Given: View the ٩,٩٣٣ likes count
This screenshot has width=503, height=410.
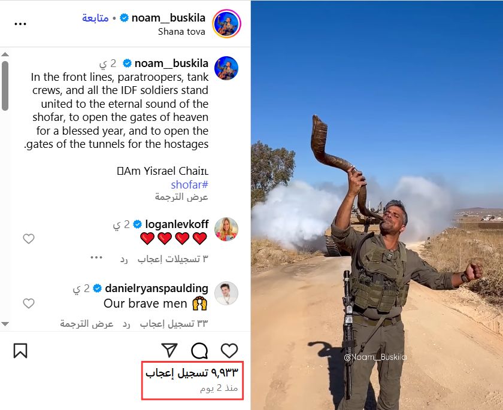Looking at the screenshot, I should tap(192, 373).
